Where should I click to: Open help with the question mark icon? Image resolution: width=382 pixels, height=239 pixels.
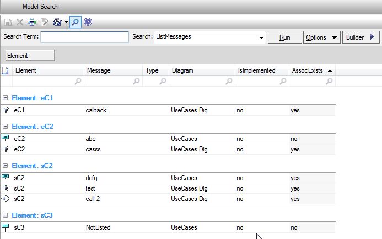coord(88,22)
